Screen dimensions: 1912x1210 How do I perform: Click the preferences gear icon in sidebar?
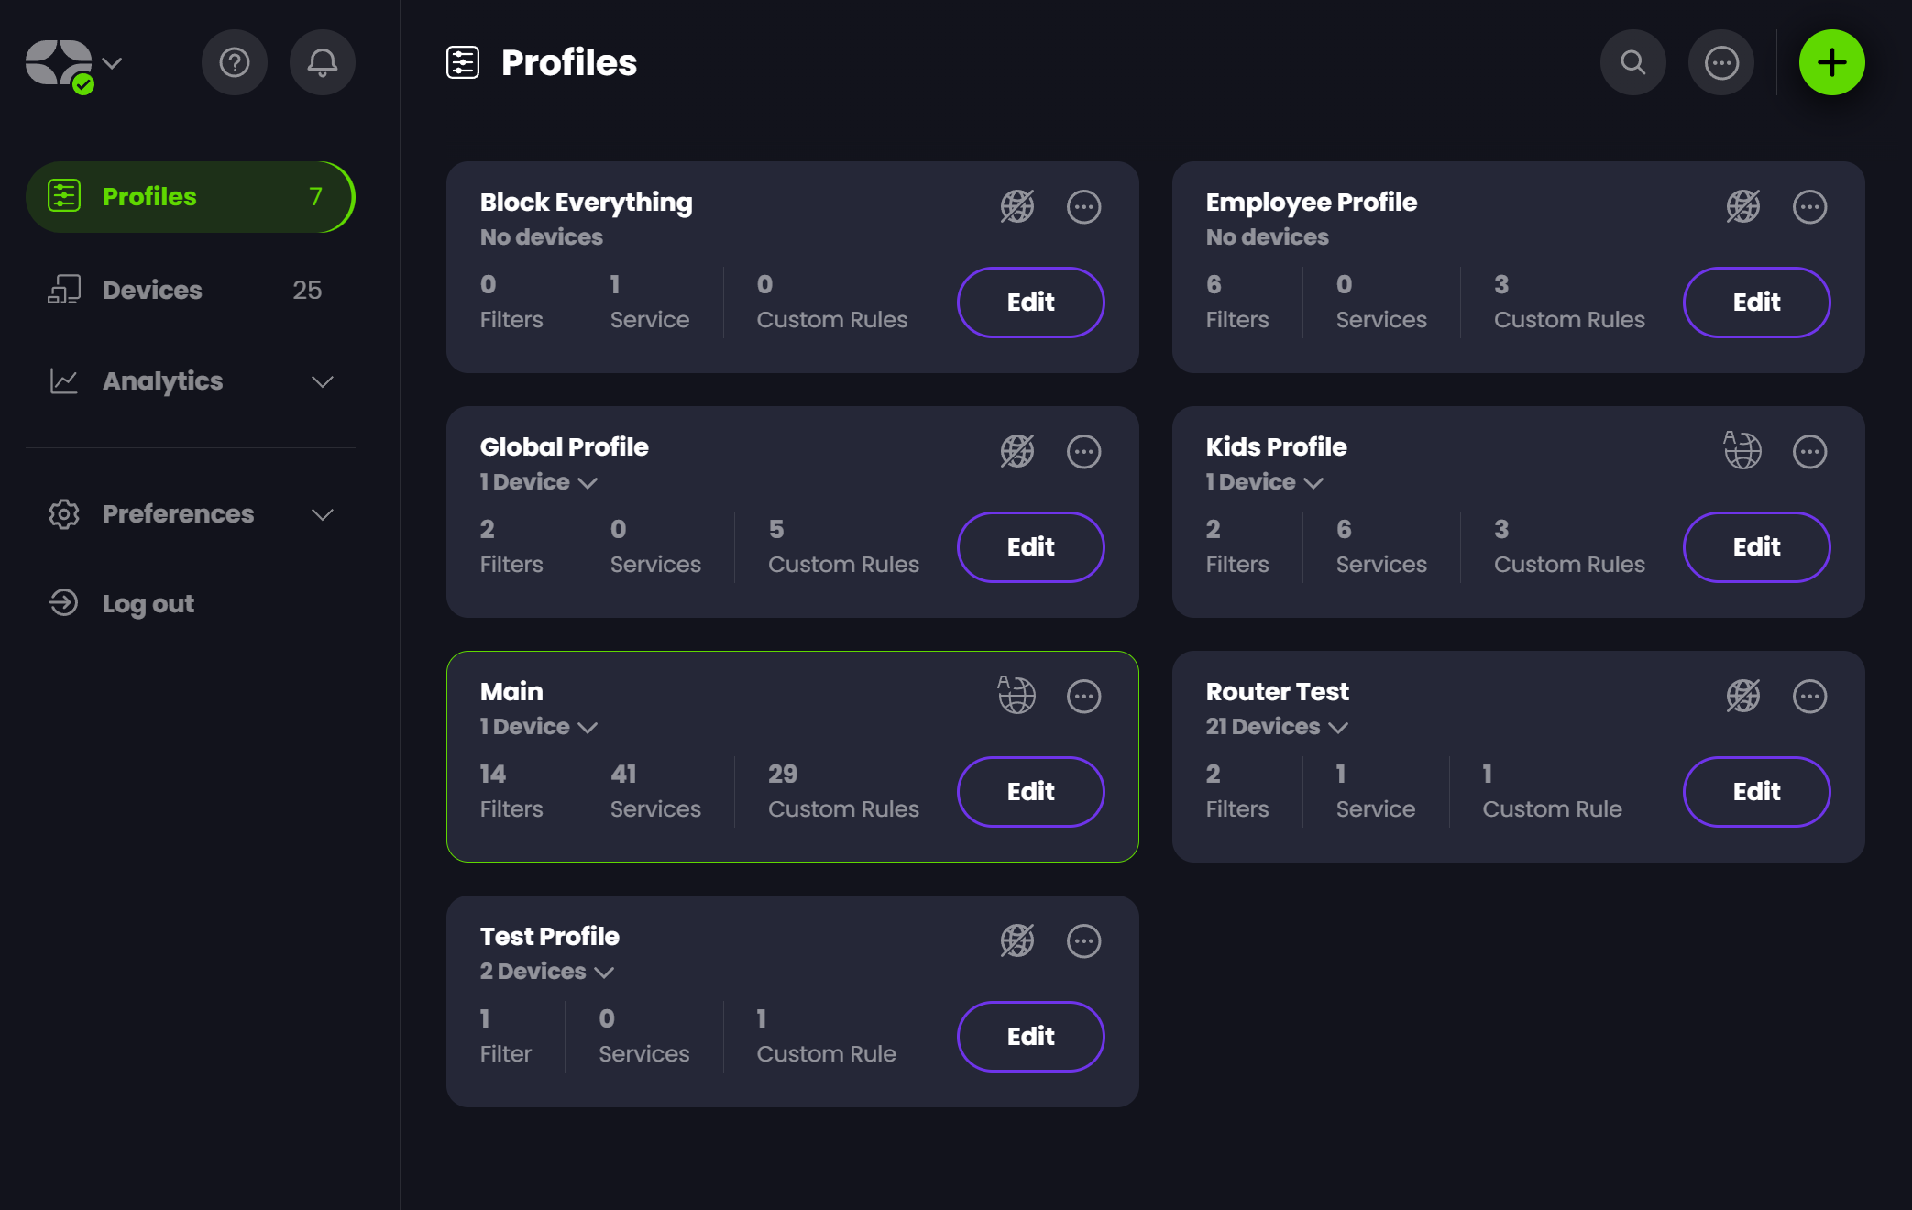pos(64,513)
